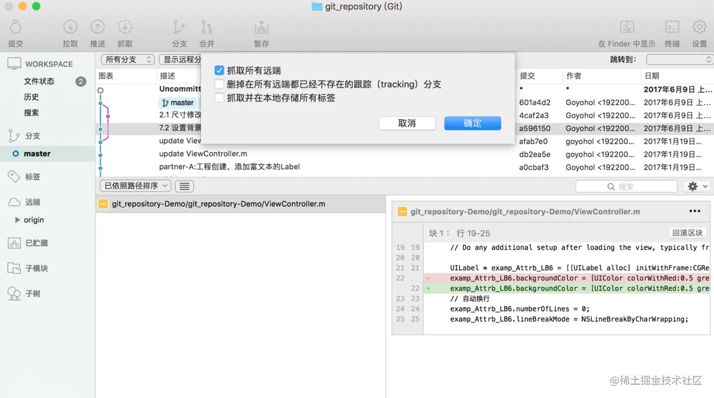Click the 分支 branch icon in sidebar

tap(14, 136)
